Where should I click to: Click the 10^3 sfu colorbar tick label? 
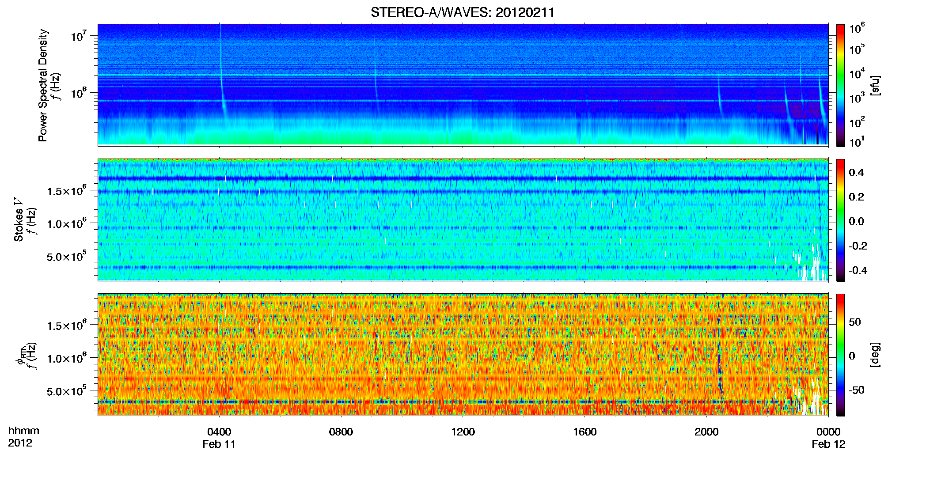point(857,98)
